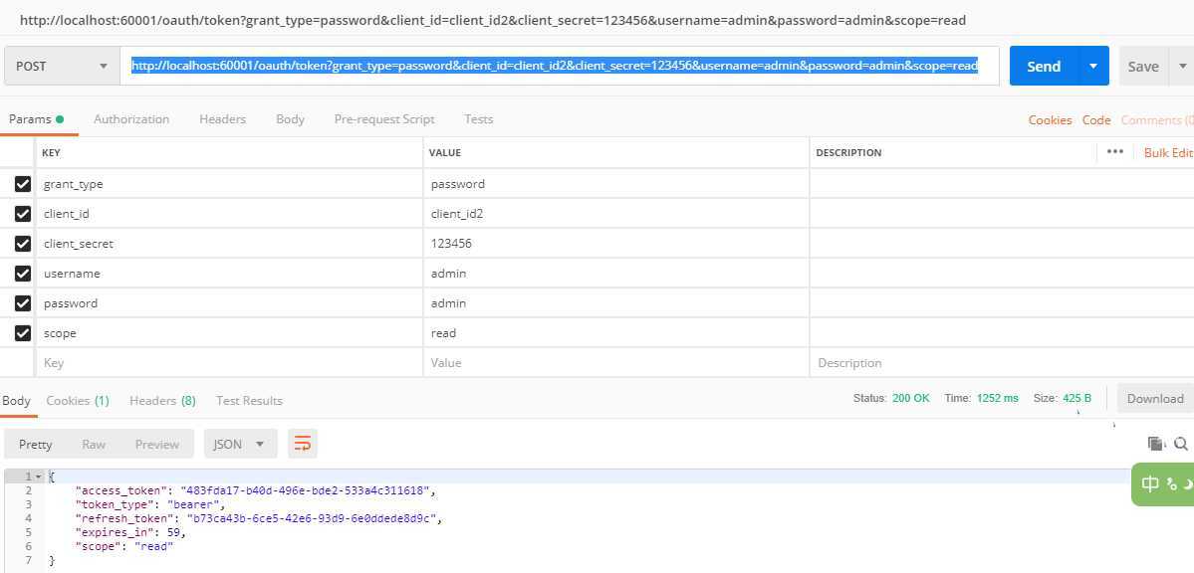This screenshot has width=1194, height=573.
Task: Click the Download response button
Action: (1155, 398)
